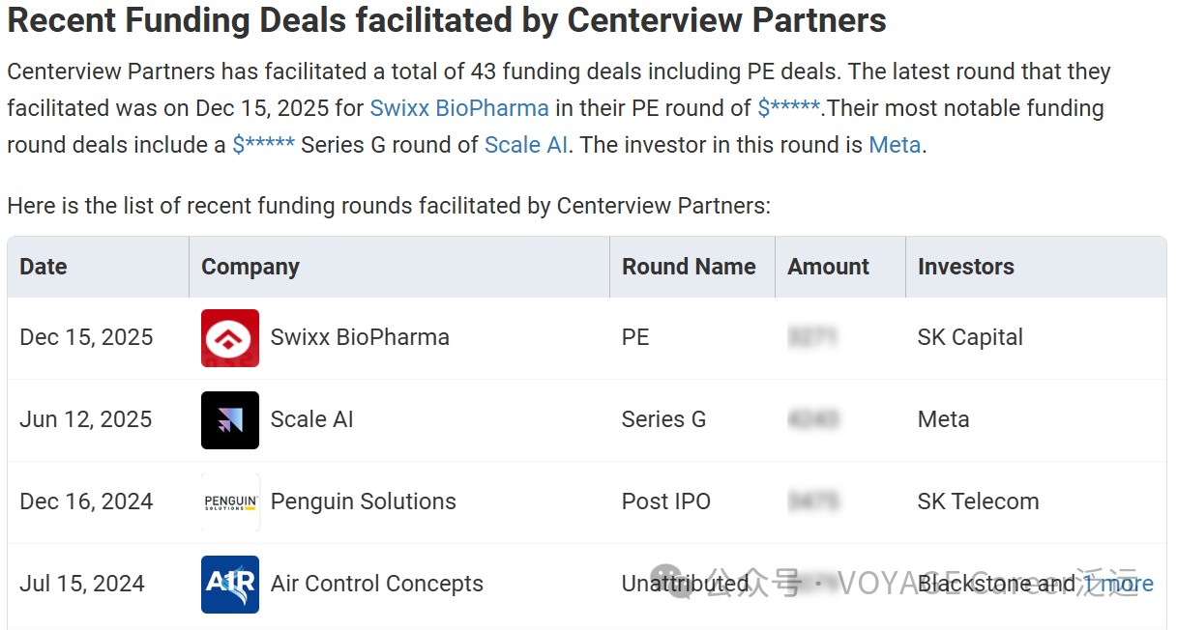Click the Investors column header
Image resolution: width=1177 pixels, height=630 pixels.
[x=965, y=267]
